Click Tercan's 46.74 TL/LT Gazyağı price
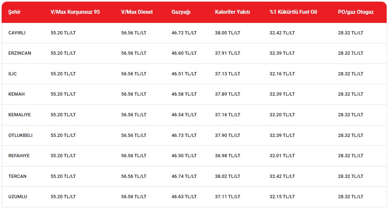 coord(184,176)
